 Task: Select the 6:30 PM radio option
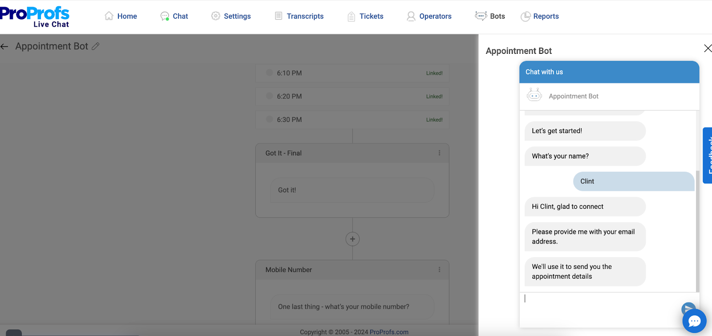click(x=269, y=119)
